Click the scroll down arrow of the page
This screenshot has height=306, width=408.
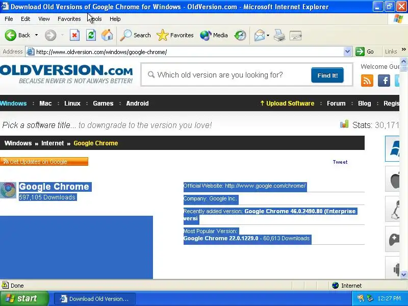(403, 274)
